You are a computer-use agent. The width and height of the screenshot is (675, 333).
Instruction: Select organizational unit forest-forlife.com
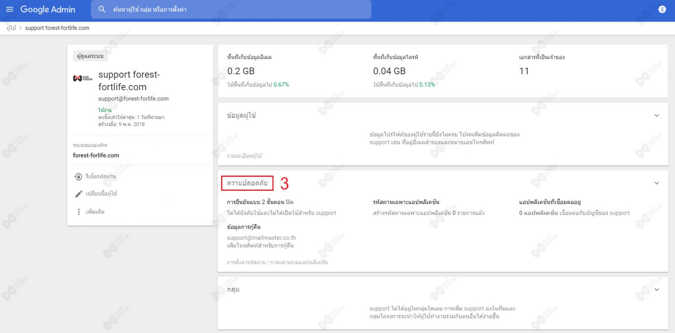pyautogui.click(x=96, y=155)
